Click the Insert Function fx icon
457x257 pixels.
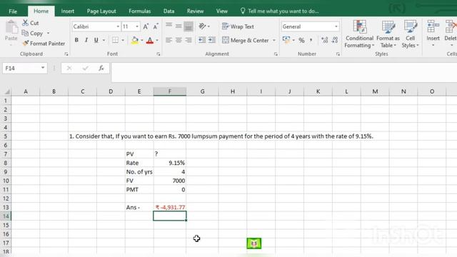tap(101, 69)
